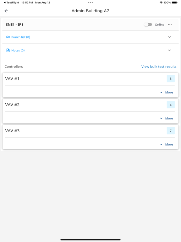This screenshot has height=242, width=181.
Task: Select the VAV #3 controller title
Action: 12,131
